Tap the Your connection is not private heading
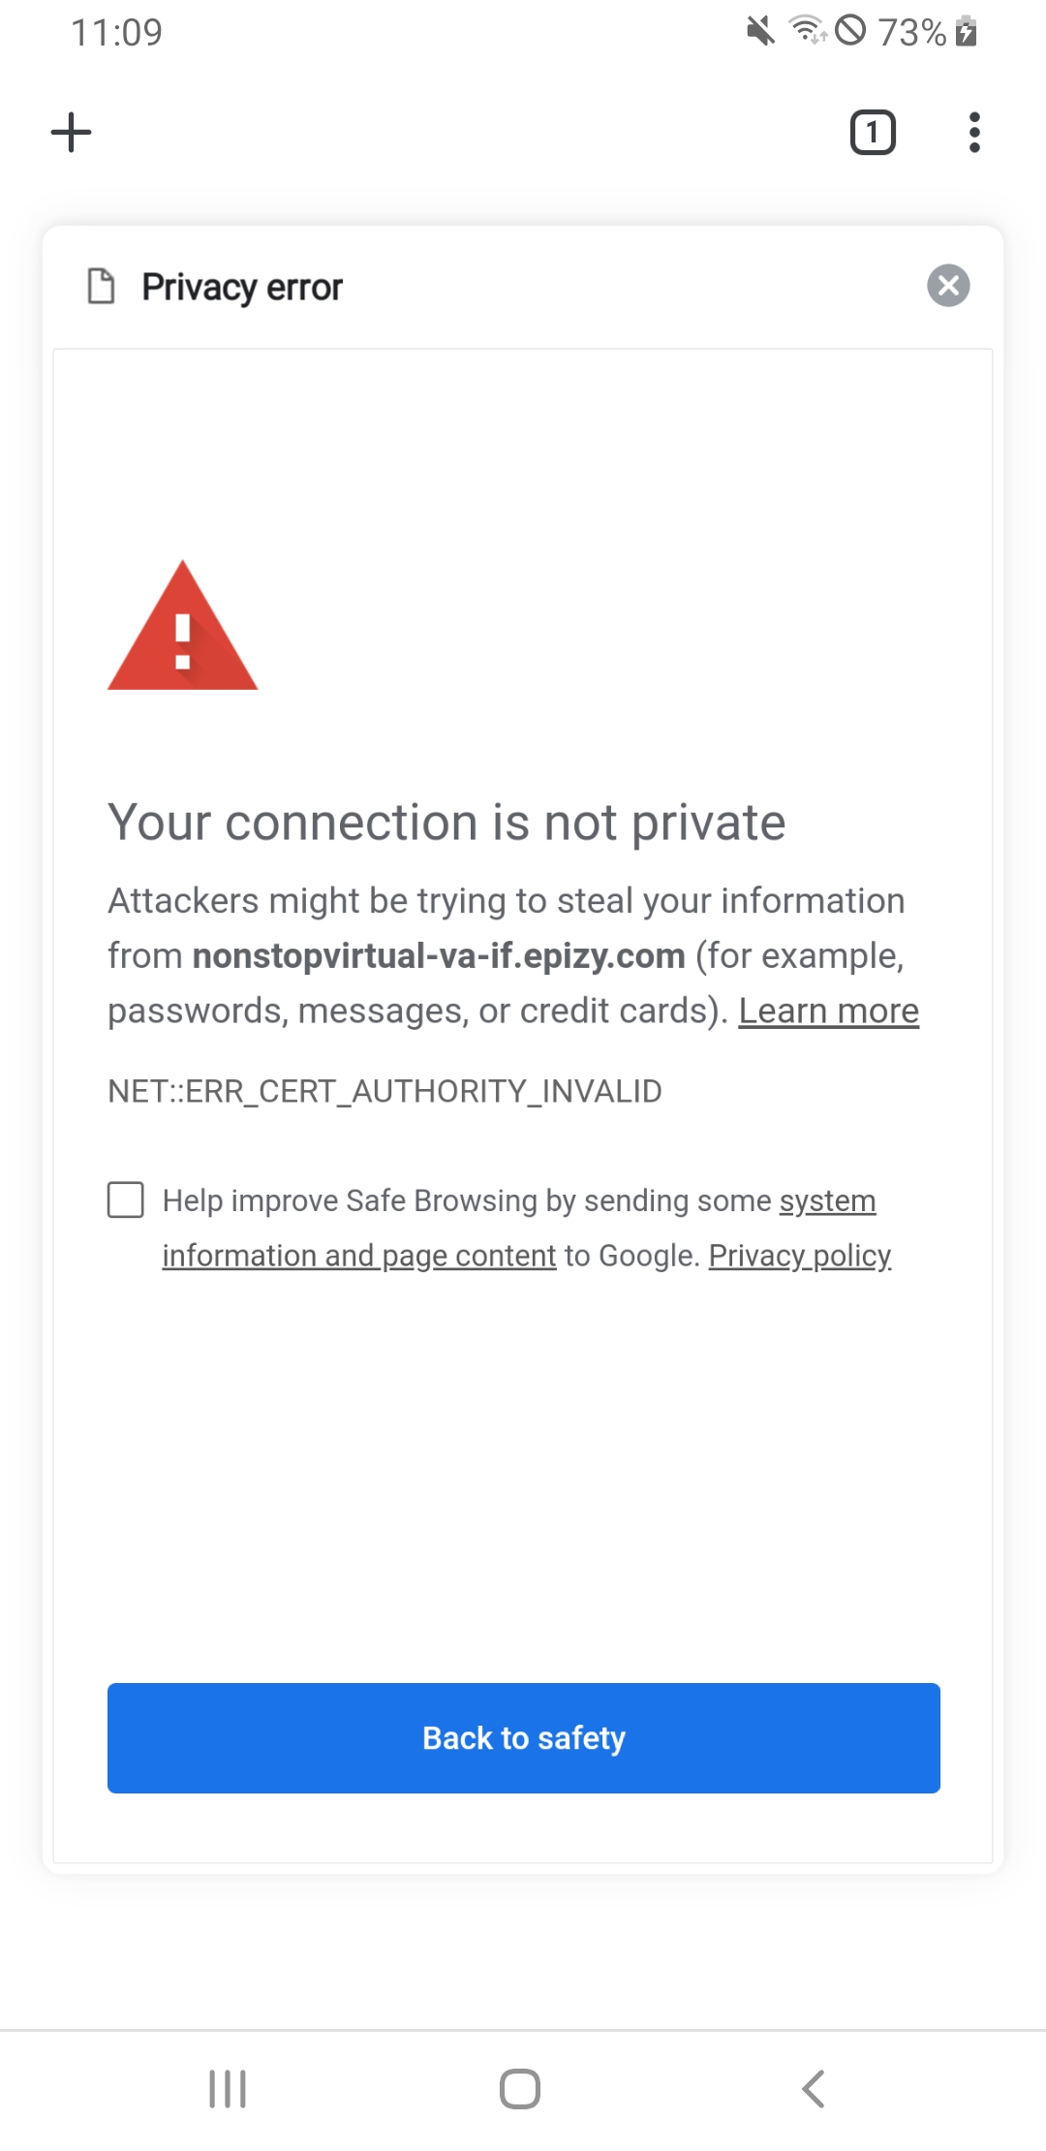This screenshot has width=1046, height=2151. (446, 823)
